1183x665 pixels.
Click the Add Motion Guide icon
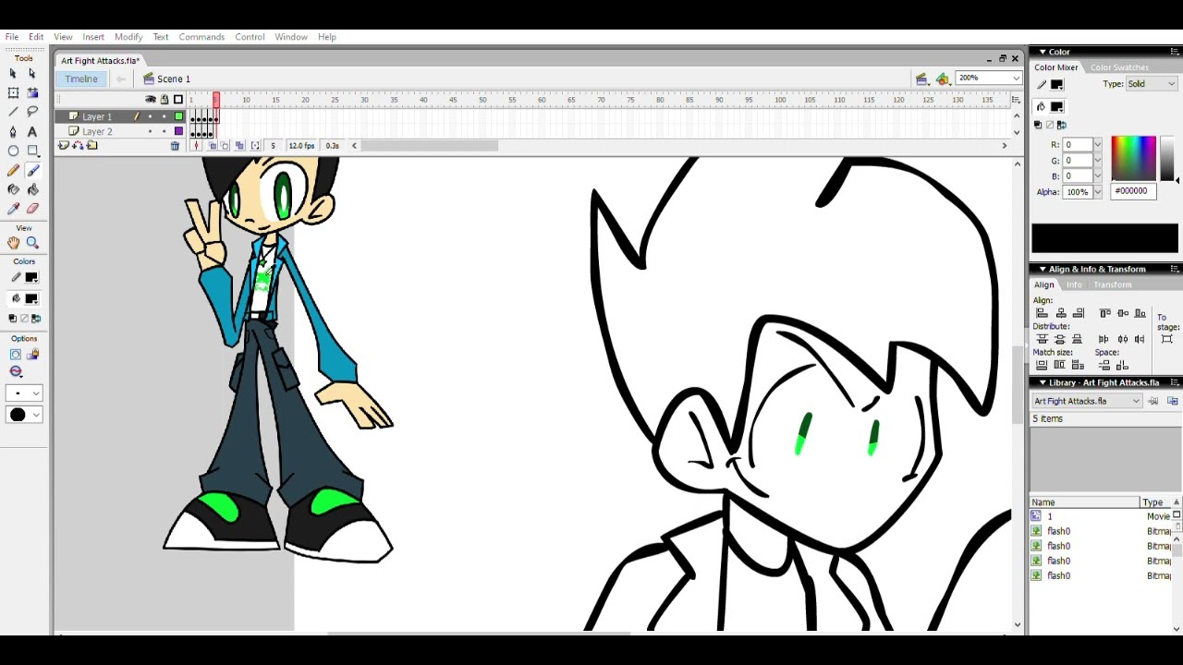[78, 146]
